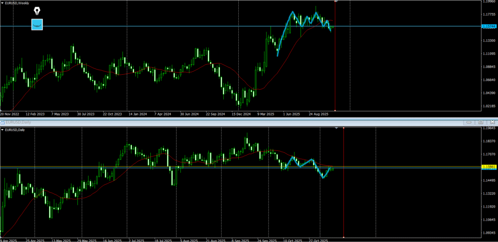This screenshot has width=498, height=242.
Task: Click the 9 Mar 2025 weekly date label
Action: [266, 114]
